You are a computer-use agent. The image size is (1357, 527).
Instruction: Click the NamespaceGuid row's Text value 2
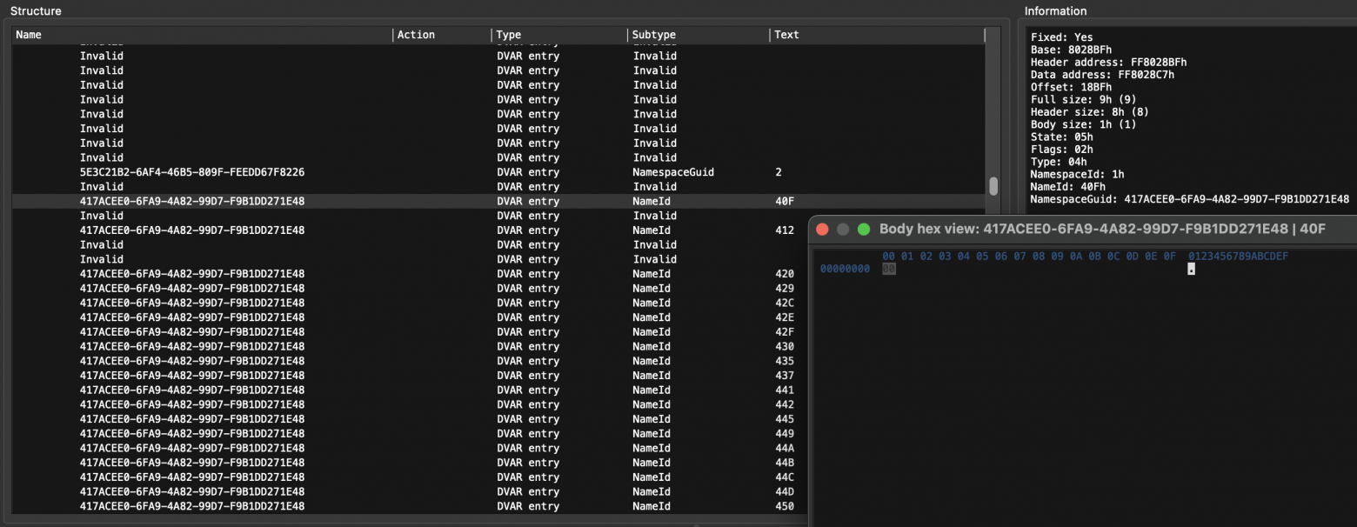(778, 172)
